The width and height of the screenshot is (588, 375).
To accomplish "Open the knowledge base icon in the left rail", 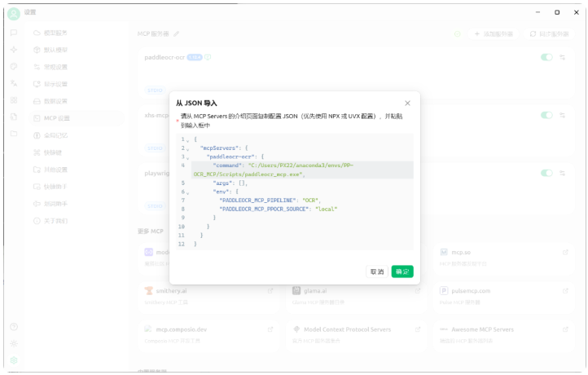I will point(14,117).
